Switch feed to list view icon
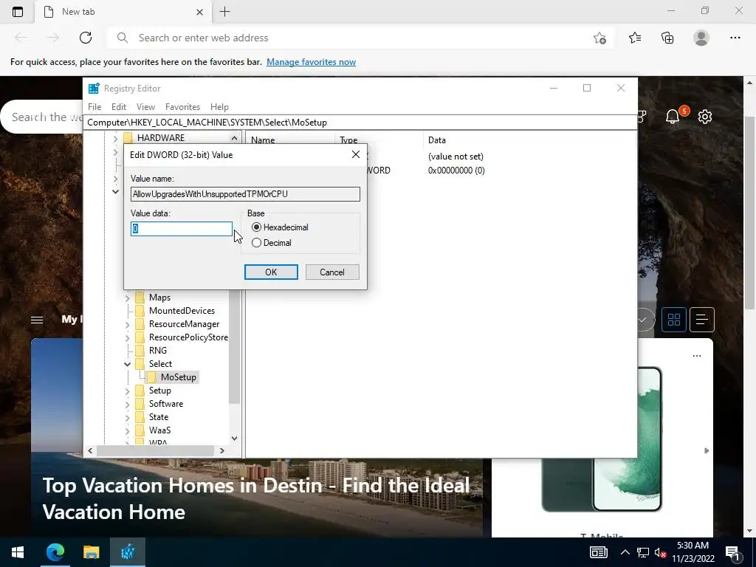This screenshot has height=567, width=756. point(701,319)
